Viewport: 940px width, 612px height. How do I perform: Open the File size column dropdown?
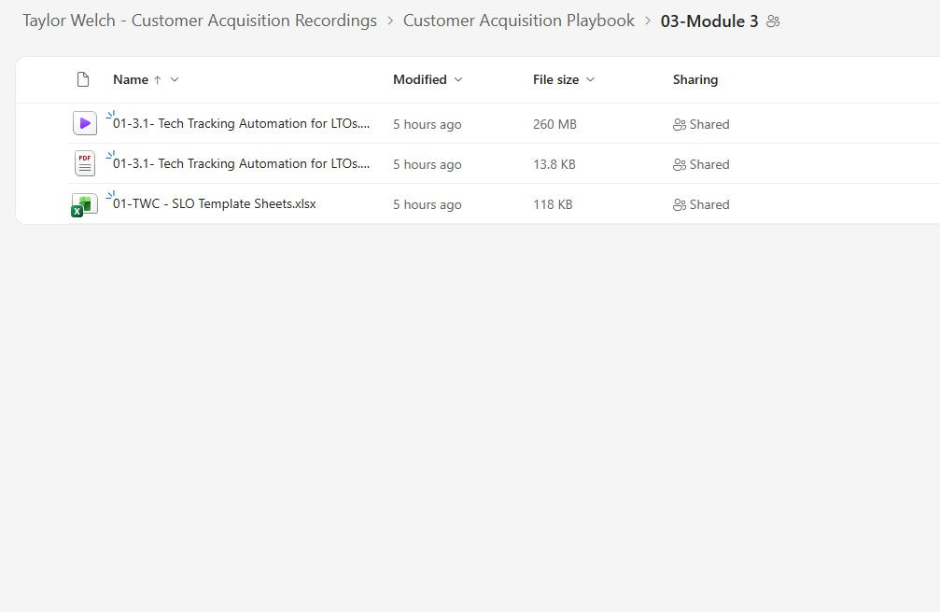click(x=591, y=79)
